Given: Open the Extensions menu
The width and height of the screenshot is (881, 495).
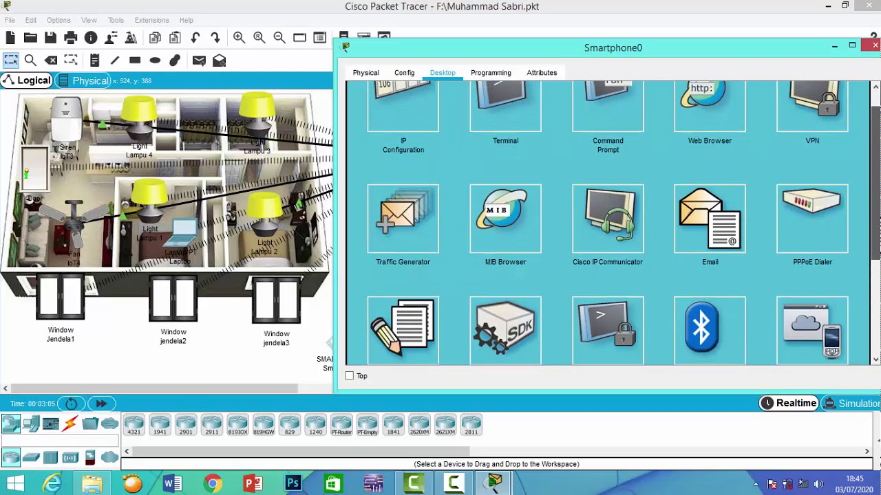Looking at the screenshot, I should tap(151, 20).
